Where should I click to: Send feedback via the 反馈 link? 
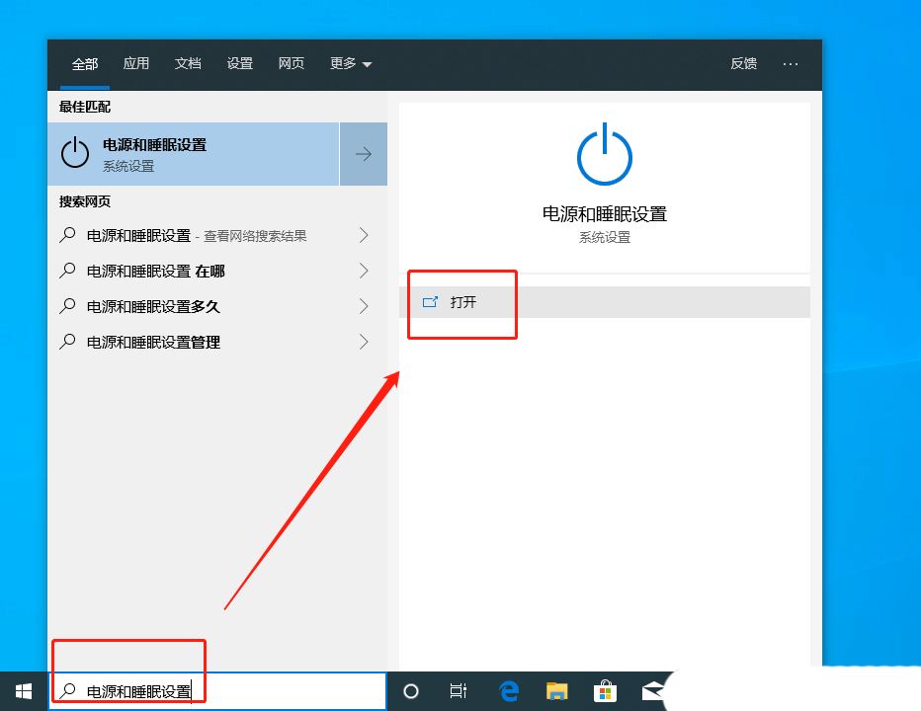(x=743, y=63)
